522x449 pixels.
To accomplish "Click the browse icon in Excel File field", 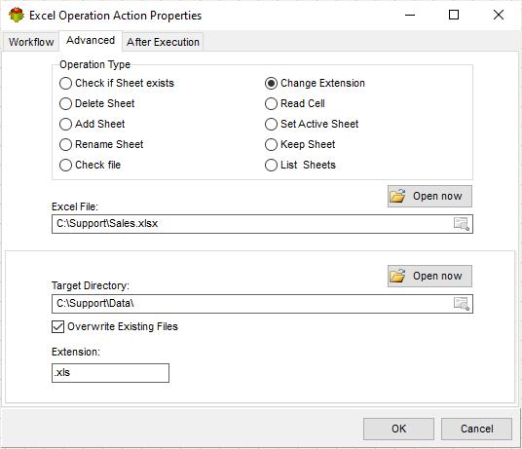I will click(462, 224).
